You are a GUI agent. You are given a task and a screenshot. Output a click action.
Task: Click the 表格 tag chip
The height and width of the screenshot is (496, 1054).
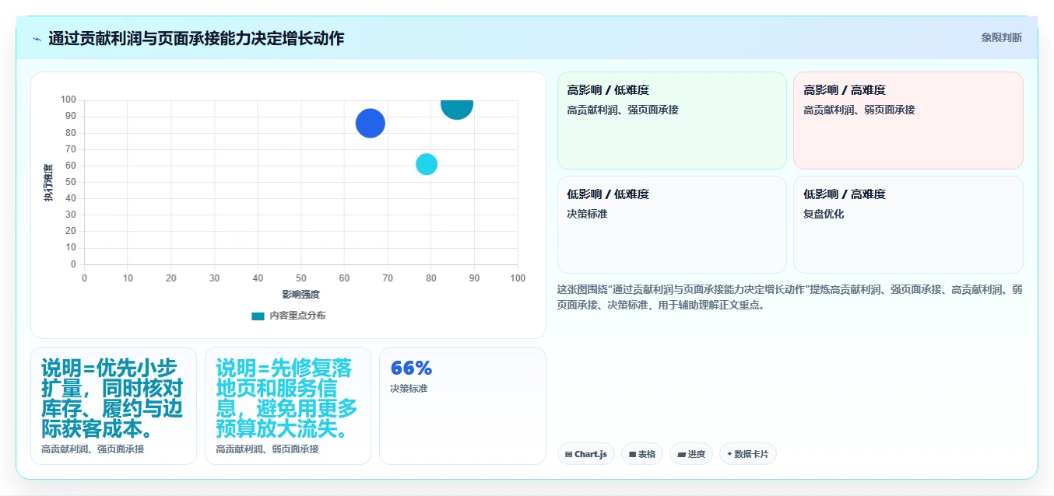pos(642,454)
